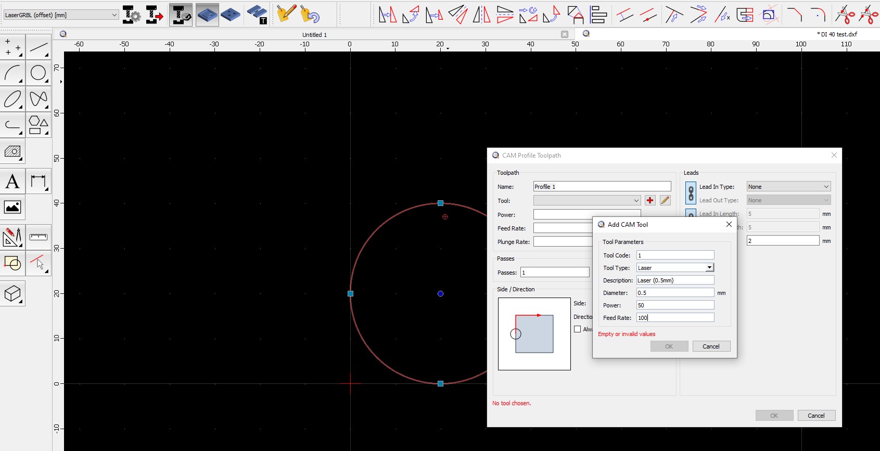Open the Dimension tools
Screen dimensions: 880x451
pos(39,181)
